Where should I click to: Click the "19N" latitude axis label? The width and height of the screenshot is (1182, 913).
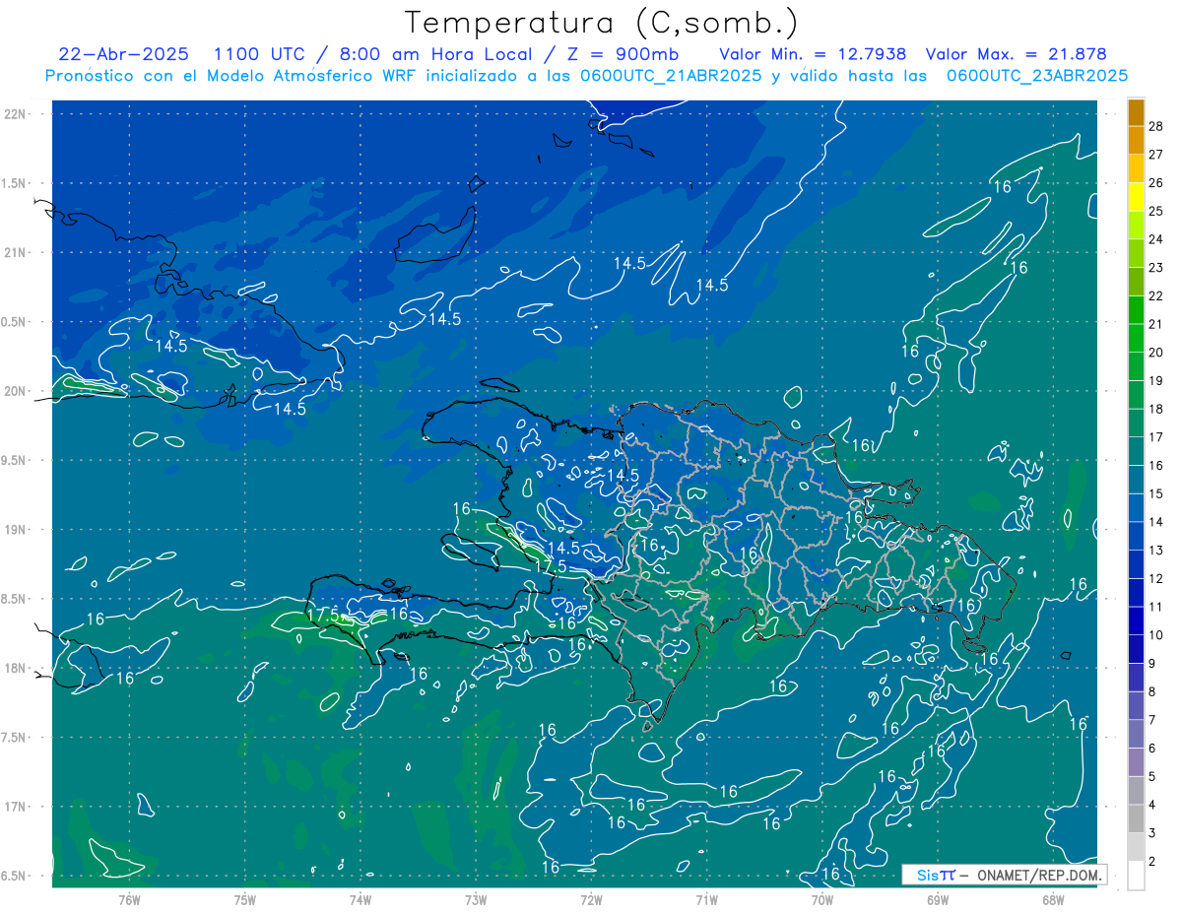coord(17,530)
